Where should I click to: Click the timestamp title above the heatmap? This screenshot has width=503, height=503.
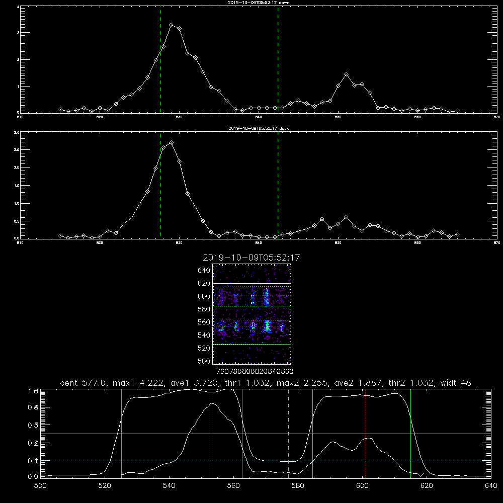[251, 258]
